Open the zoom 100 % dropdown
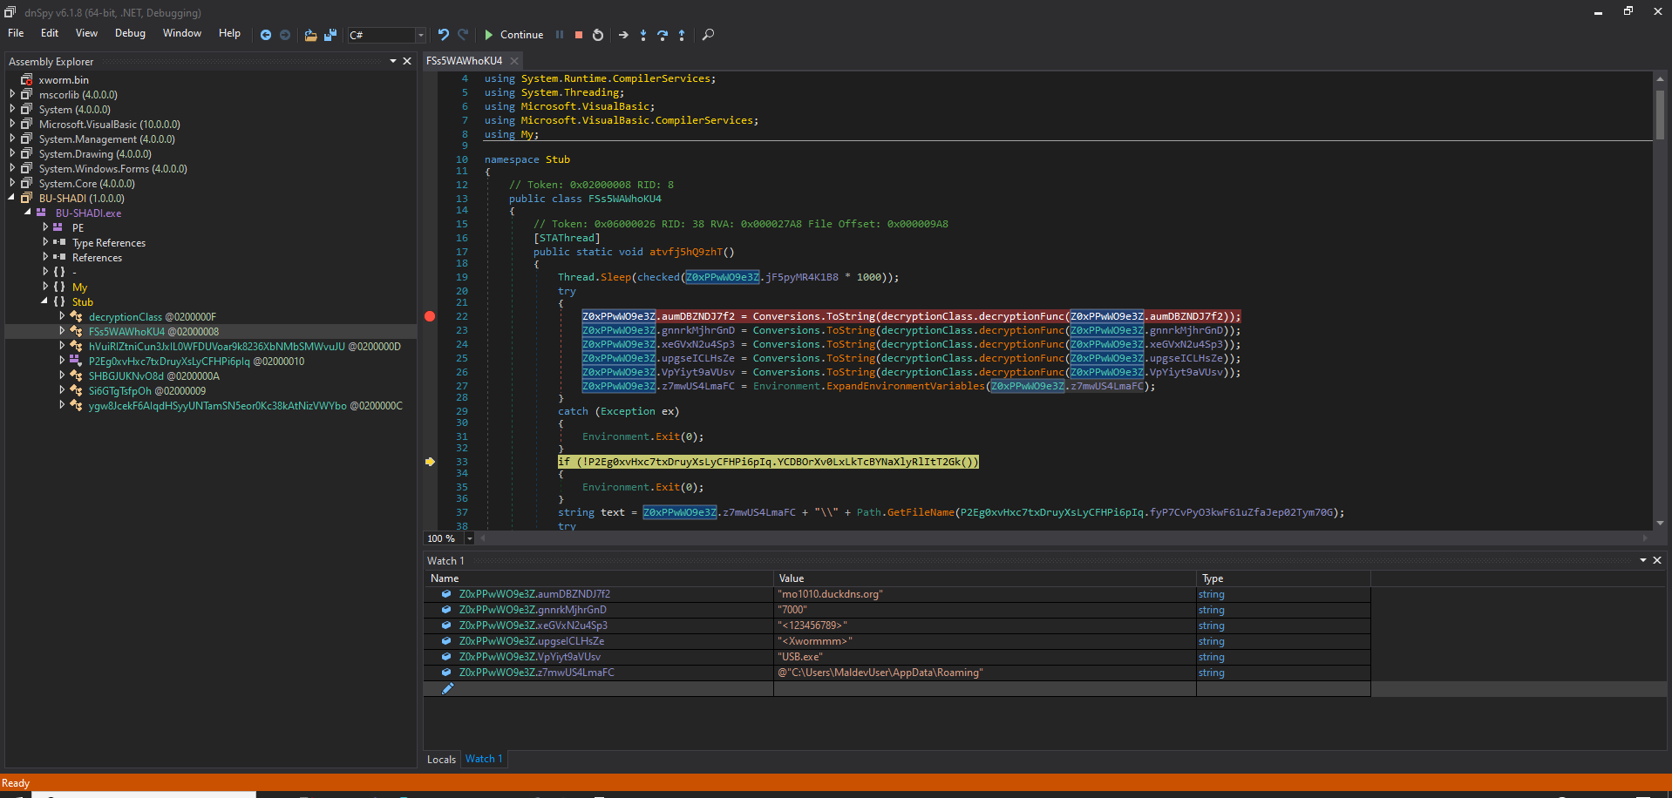Viewport: 1672px width, 798px height. click(x=469, y=538)
